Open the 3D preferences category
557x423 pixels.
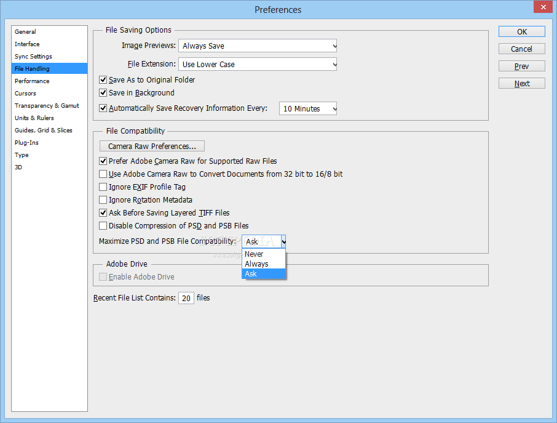click(49, 167)
